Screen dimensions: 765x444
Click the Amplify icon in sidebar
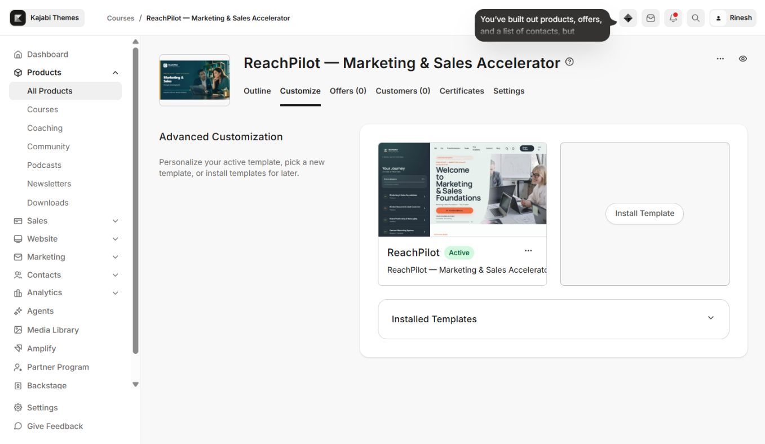click(17, 349)
